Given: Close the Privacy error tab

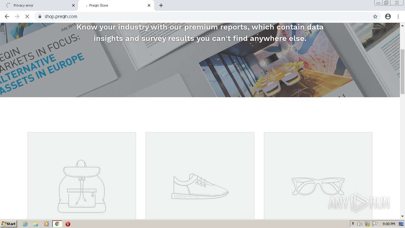Looking at the screenshot, I should [x=73, y=5].
